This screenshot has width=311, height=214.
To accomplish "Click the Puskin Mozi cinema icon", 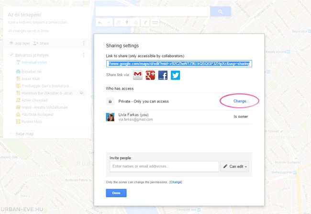I will pos(18,122).
